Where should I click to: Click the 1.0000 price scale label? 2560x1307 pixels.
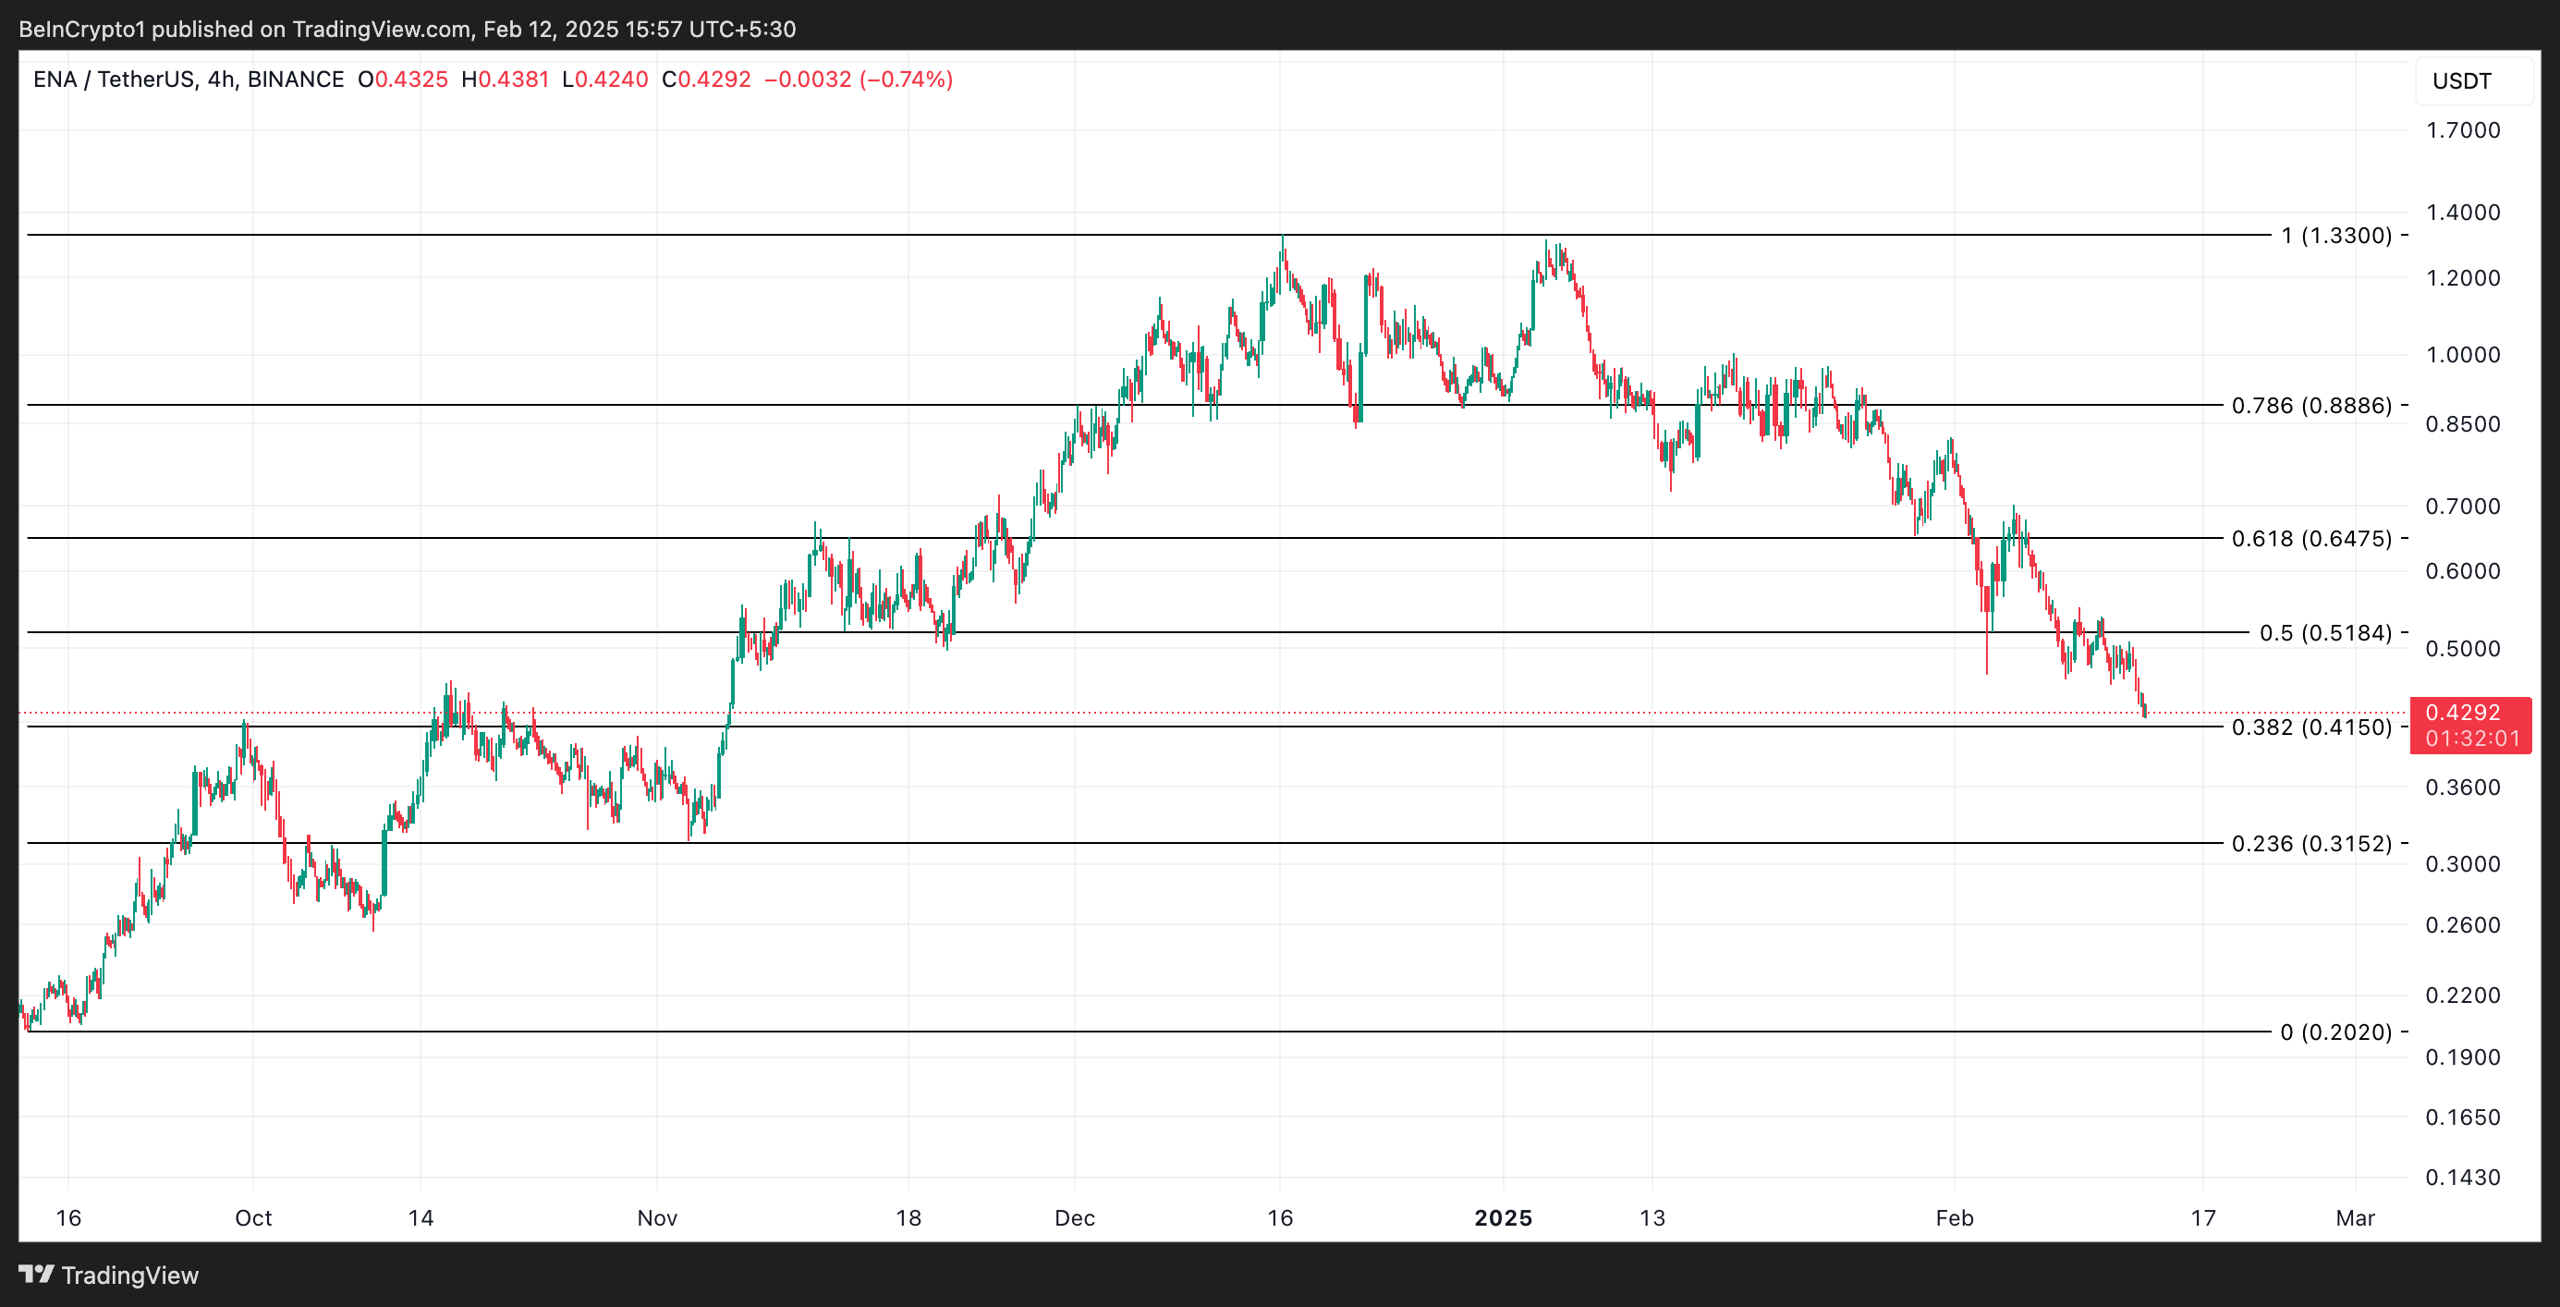2462,355
